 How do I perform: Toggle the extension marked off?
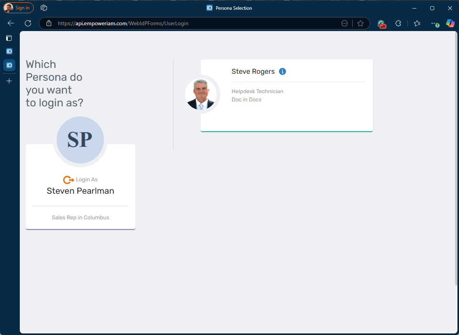coord(382,24)
